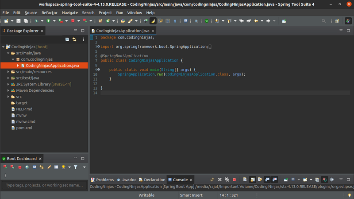Viewport: 354px width, 199px height.
Task: Navigate Forward with the white right arrow
Action: coord(268,21)
